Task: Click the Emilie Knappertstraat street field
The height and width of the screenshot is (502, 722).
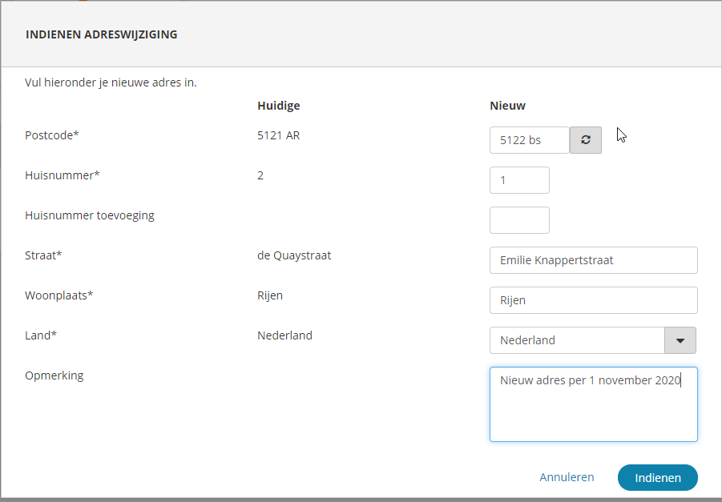Action: [x=593, y=260]
